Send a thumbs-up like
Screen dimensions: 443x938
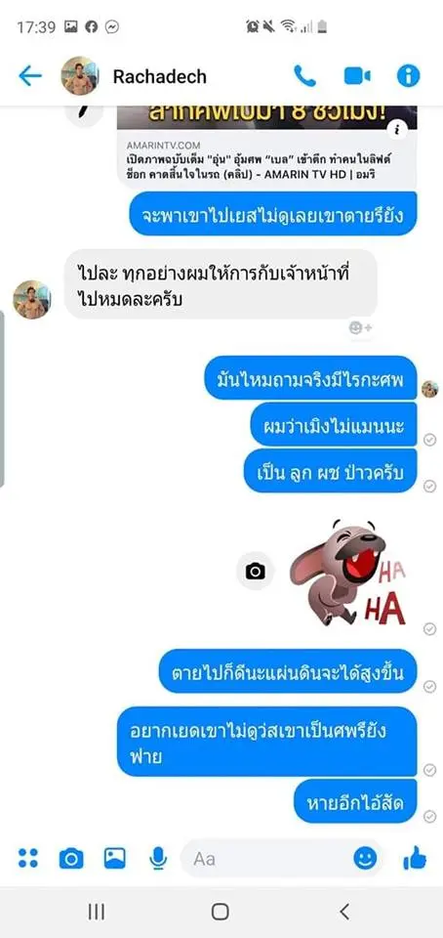[x=415, y=859]
